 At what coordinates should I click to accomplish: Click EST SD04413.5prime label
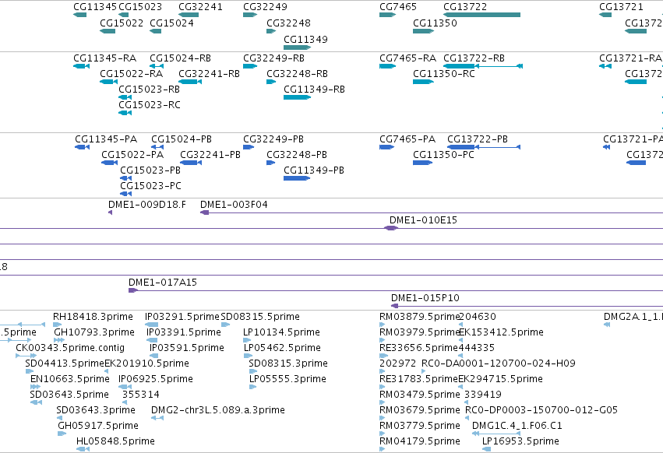pos(64,363)
